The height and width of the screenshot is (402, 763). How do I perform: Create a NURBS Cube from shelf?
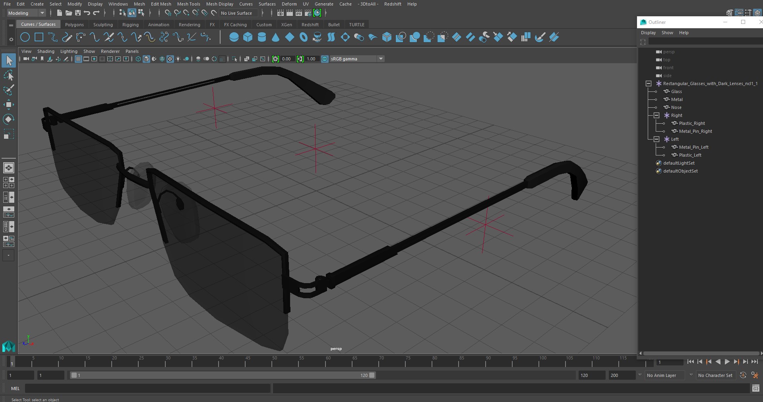click(x=248, y=37)
